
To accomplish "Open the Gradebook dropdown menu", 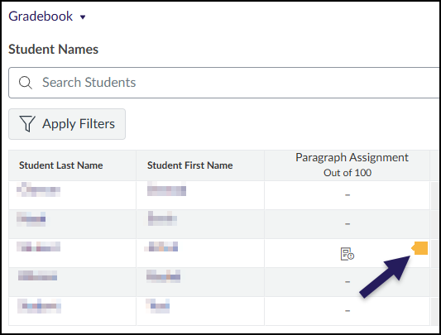I will [47, 17].
